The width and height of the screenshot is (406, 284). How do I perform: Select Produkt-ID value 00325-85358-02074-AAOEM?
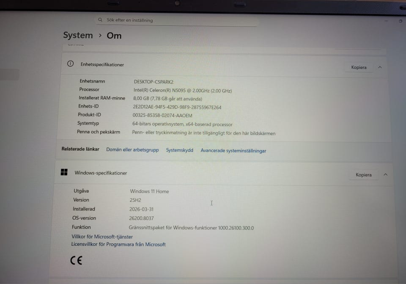pos(162,116)
